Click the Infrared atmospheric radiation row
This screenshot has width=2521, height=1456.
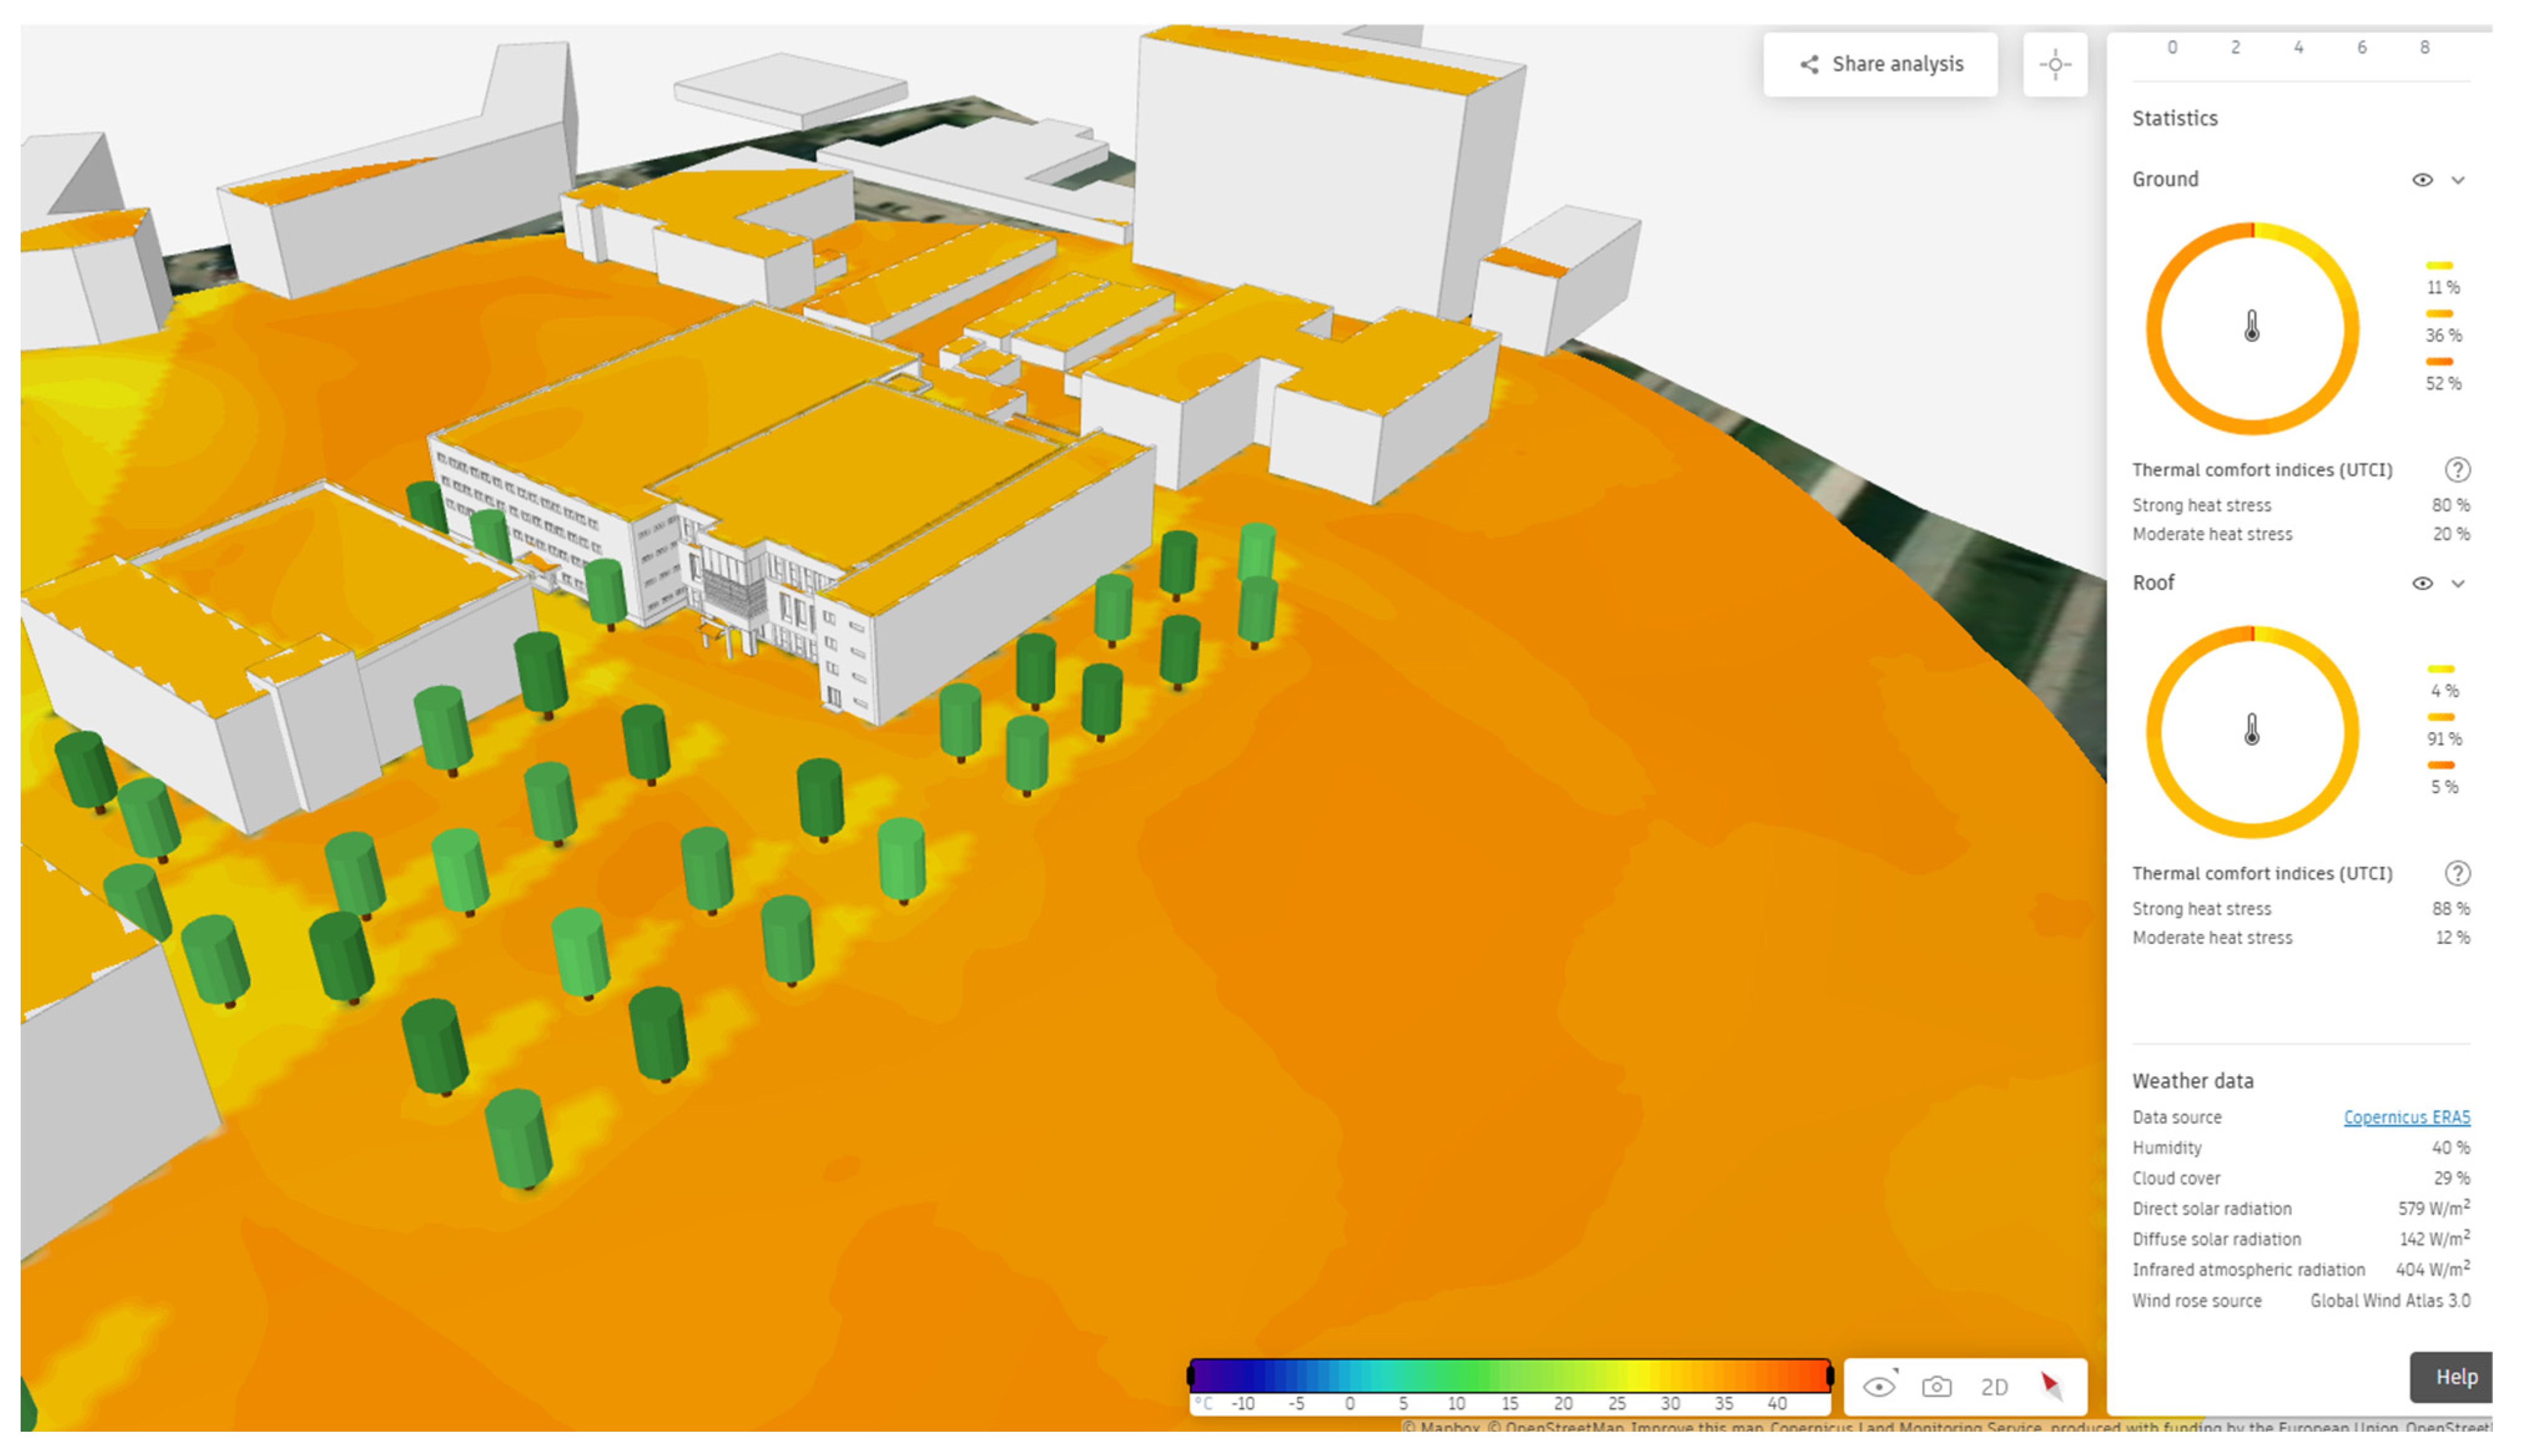pos(2300,1270)
